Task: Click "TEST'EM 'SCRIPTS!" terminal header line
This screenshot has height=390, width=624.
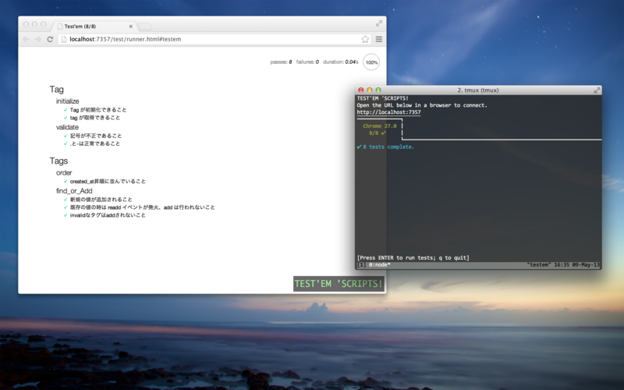Action: point(382,98)
